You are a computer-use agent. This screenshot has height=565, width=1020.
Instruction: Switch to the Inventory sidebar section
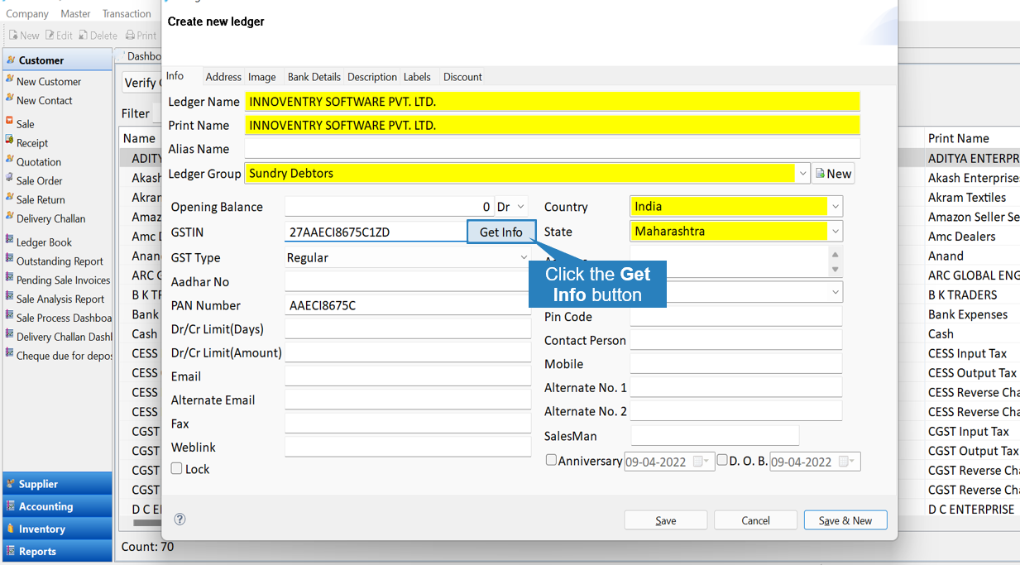pyautogui.click(x=58, y=529)
